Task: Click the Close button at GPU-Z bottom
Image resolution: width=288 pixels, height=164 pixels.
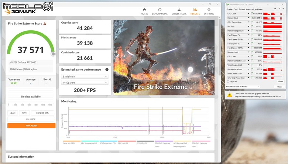Action: 280,87
